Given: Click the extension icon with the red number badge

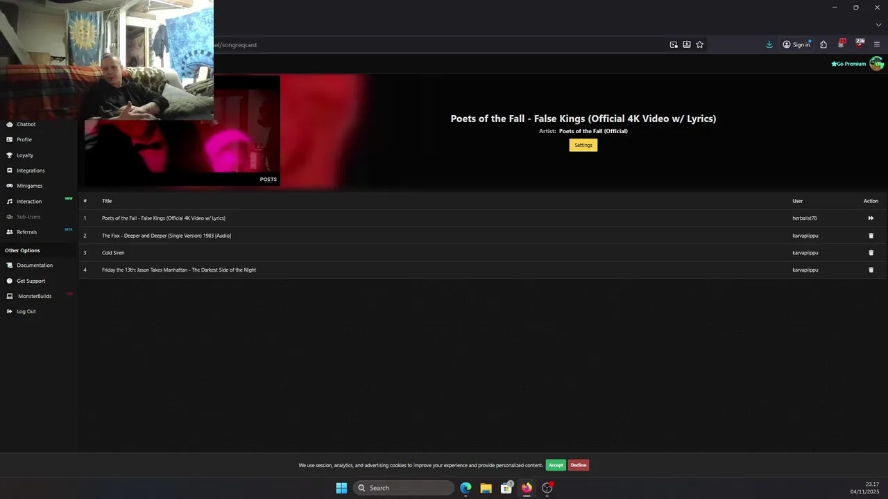Looking at the screenshot, I should [x=842, y=44].
